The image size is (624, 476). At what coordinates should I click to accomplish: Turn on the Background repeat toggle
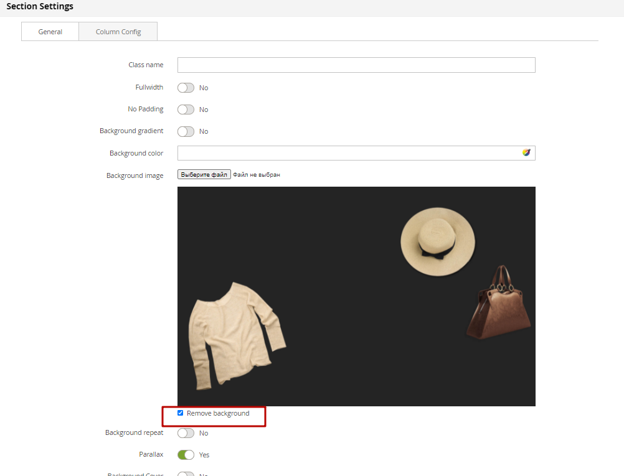pyautogui.click(x=186, y=433)
